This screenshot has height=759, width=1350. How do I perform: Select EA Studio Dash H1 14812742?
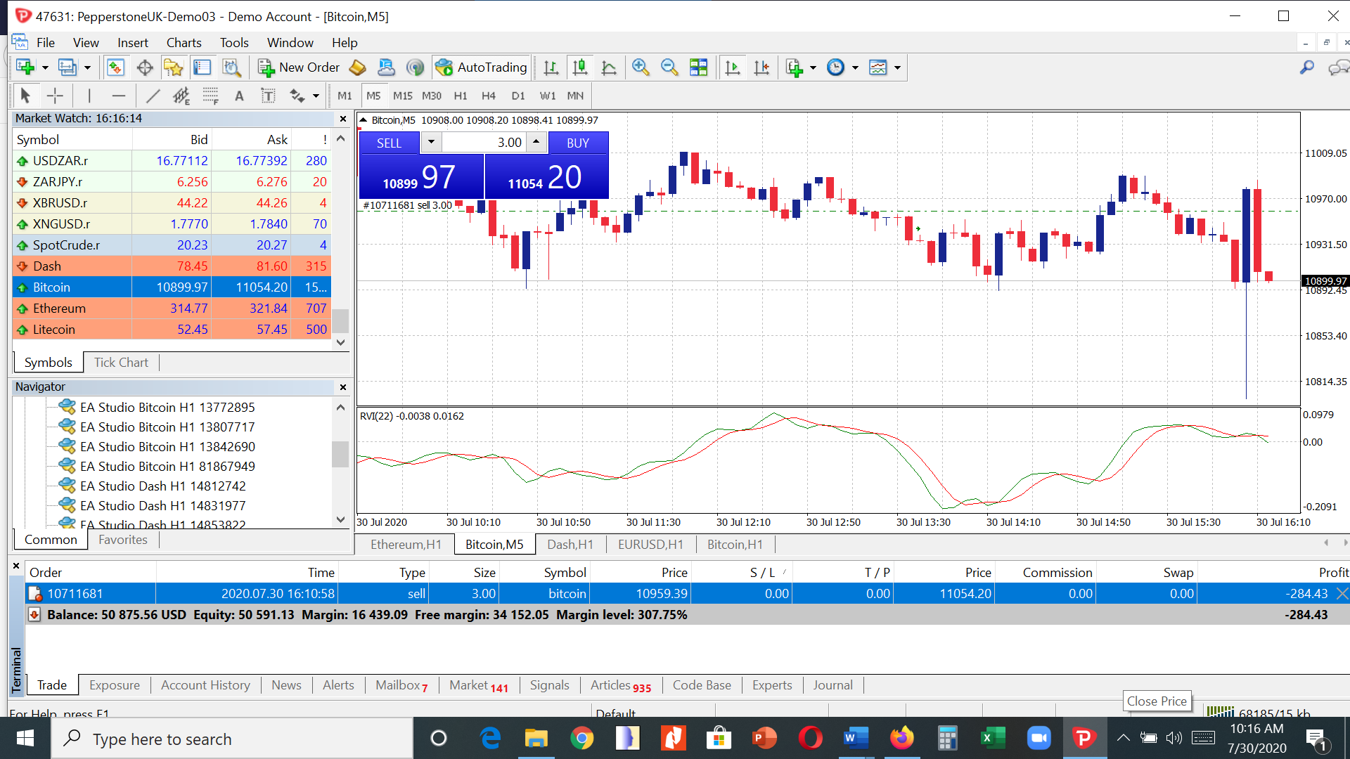tap(162, 486)
